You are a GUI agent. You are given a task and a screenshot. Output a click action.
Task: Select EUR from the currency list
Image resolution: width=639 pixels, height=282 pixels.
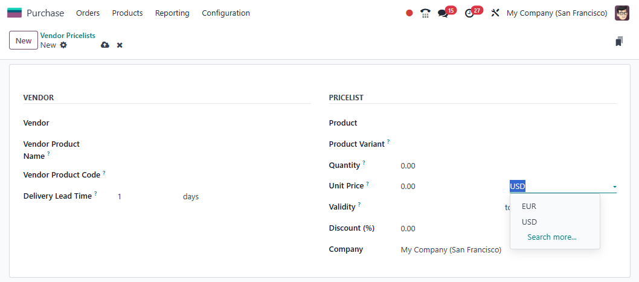tap(529, 207)
